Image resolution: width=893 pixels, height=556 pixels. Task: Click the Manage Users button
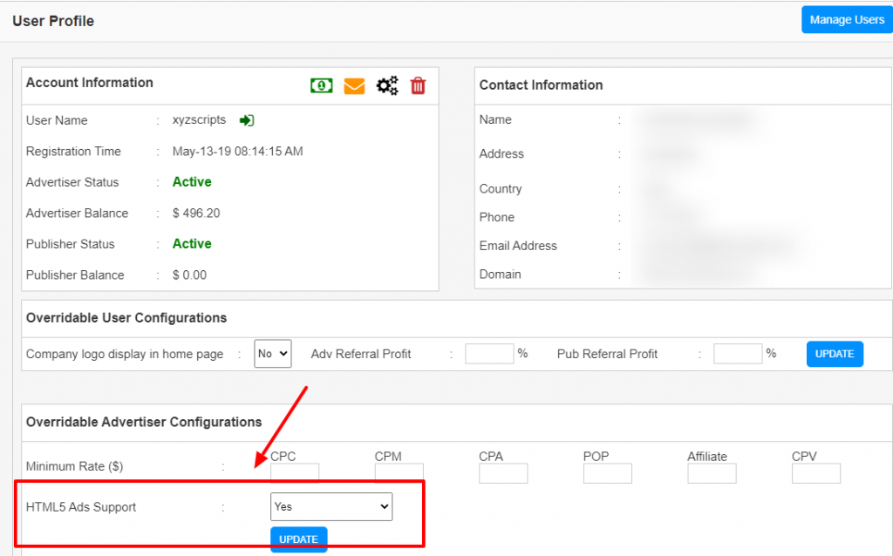pos(846,18)
